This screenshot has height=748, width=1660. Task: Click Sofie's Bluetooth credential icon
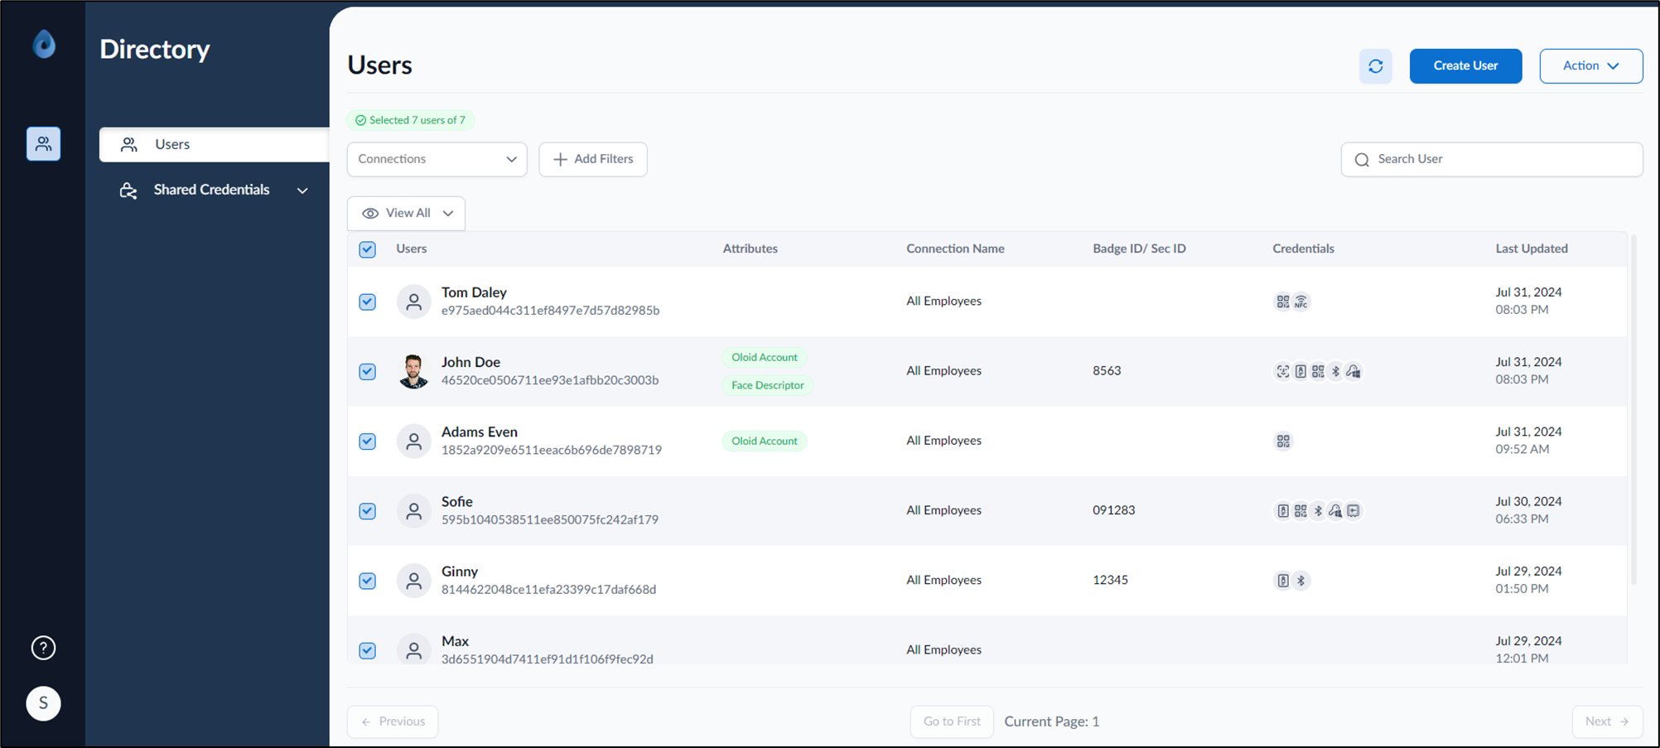(1318, 511)
